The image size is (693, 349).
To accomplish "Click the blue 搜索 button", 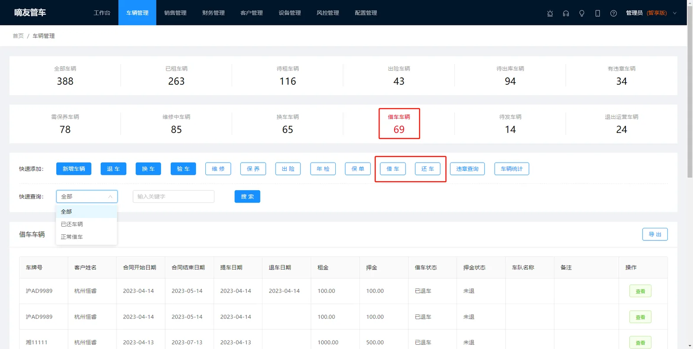I will (x=247, y=196).
